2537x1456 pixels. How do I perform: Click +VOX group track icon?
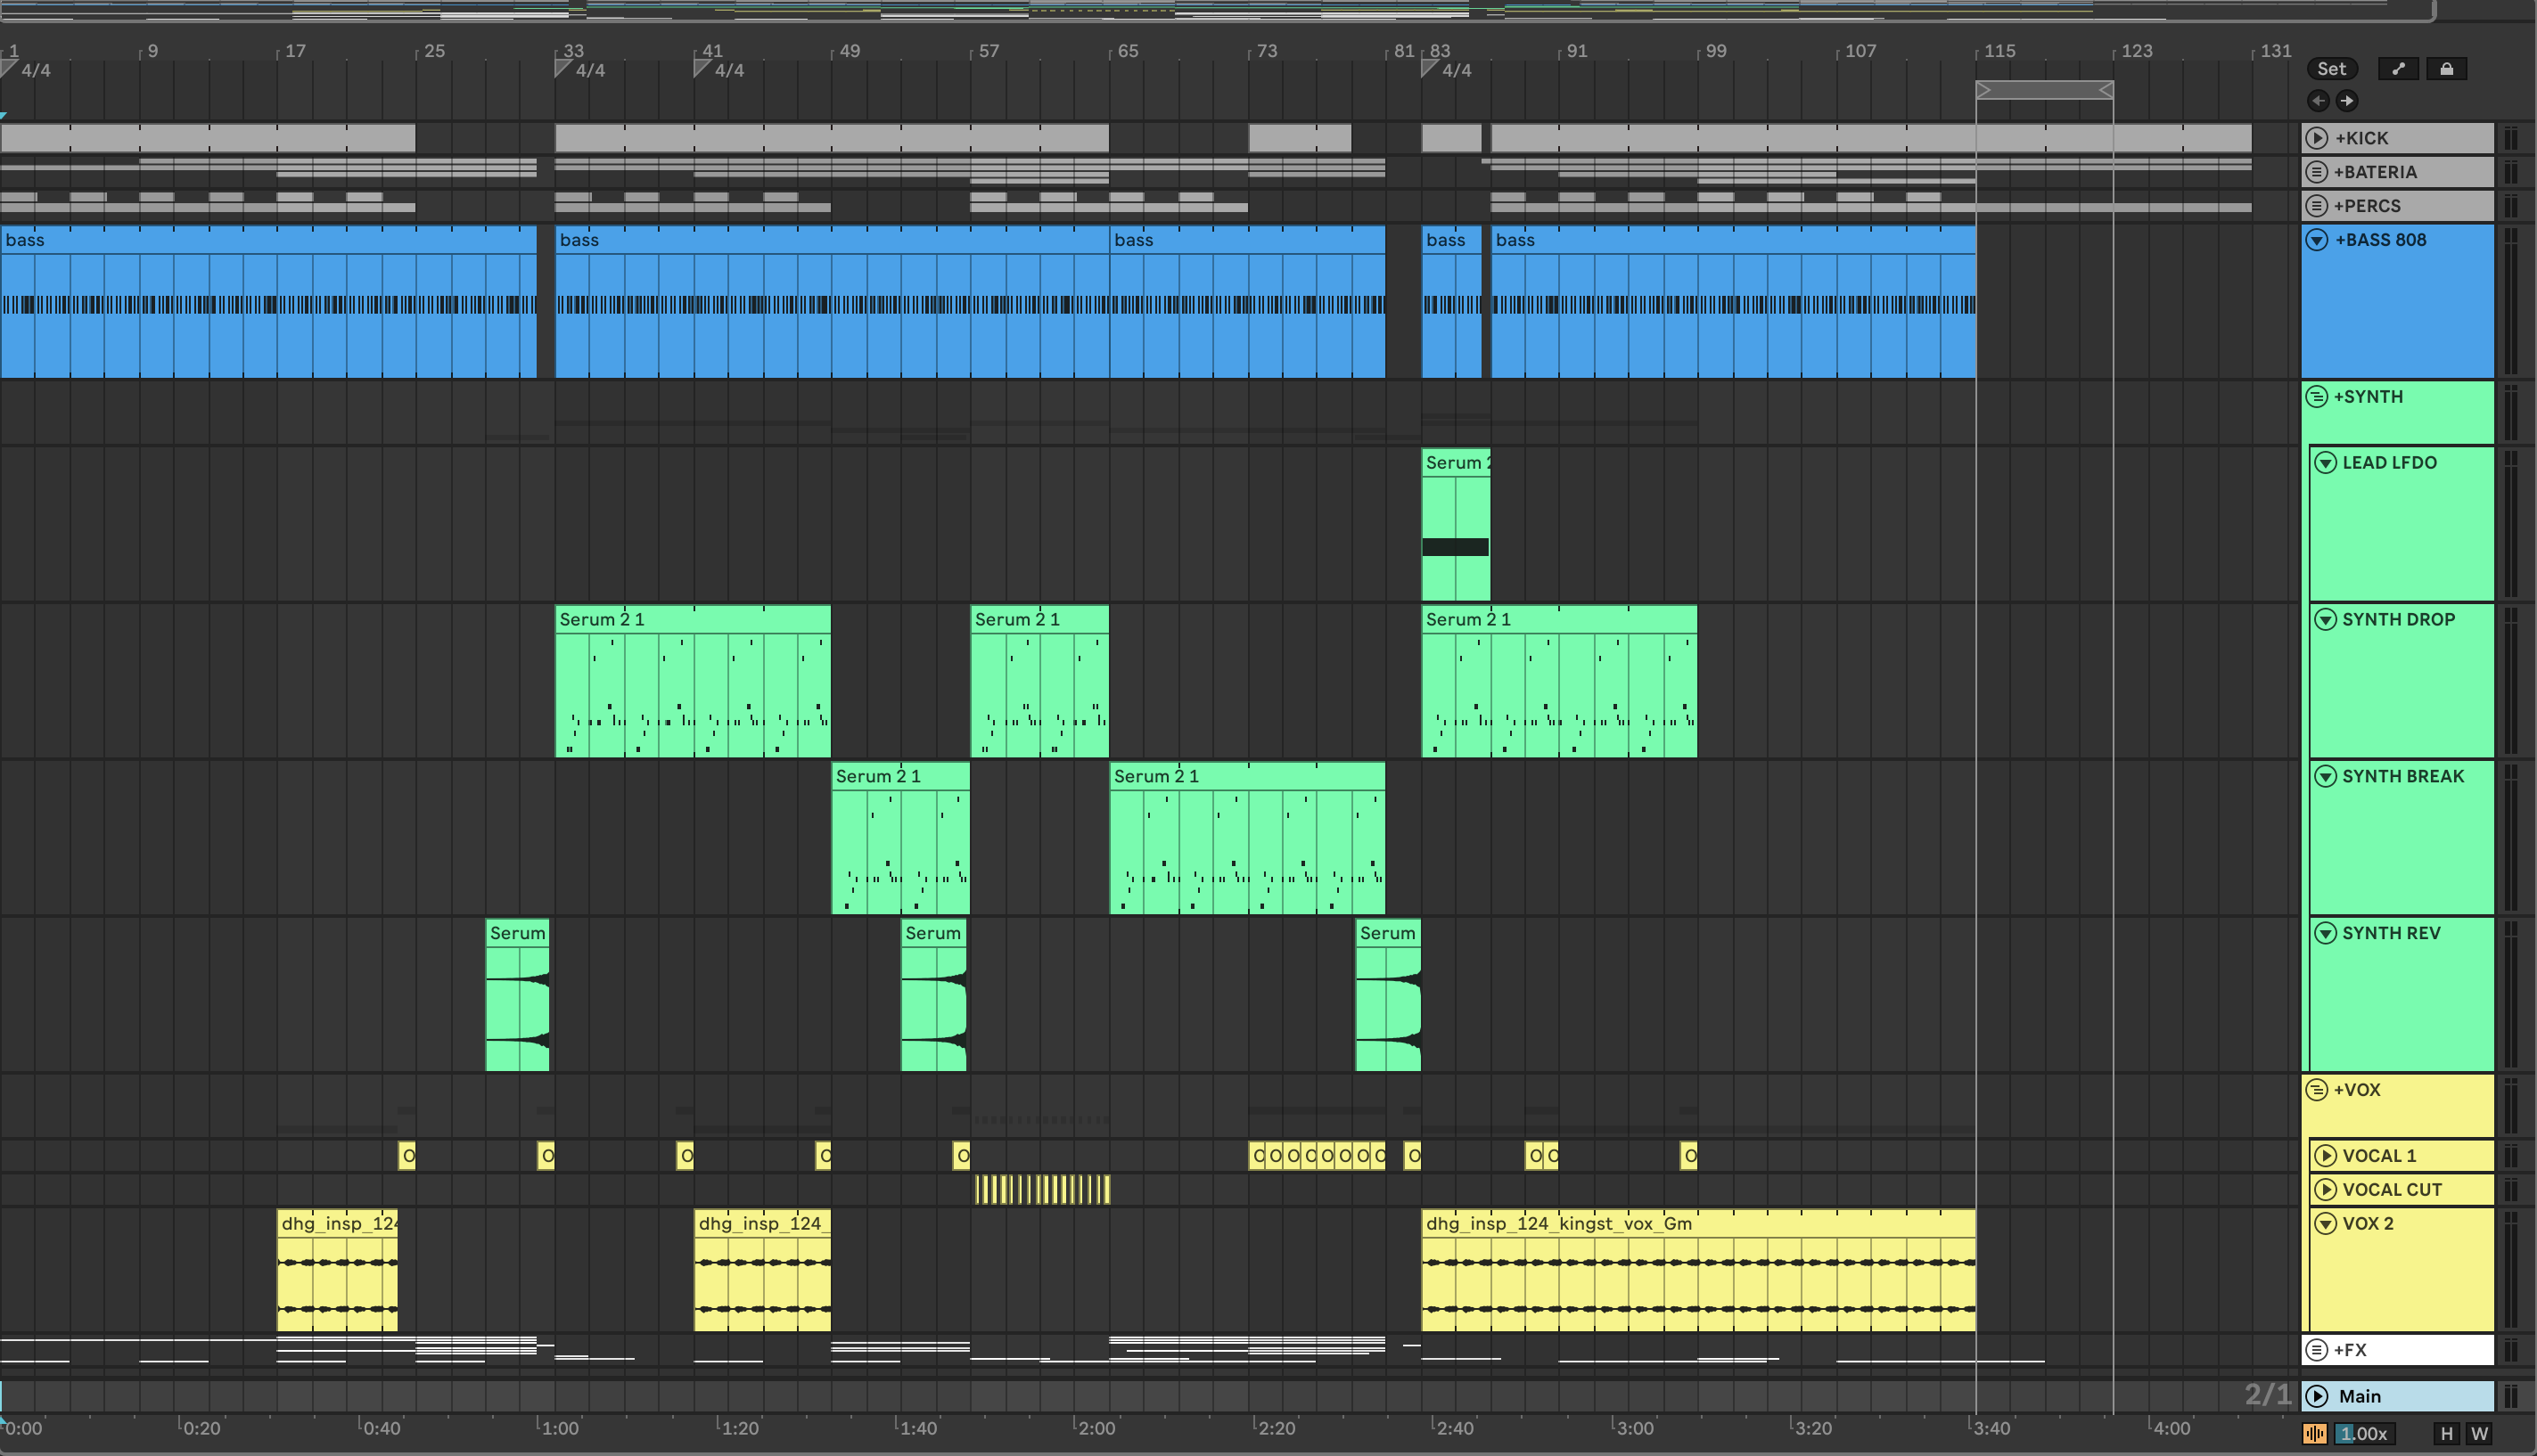pyautogui.click(x=2316, y=1090)
